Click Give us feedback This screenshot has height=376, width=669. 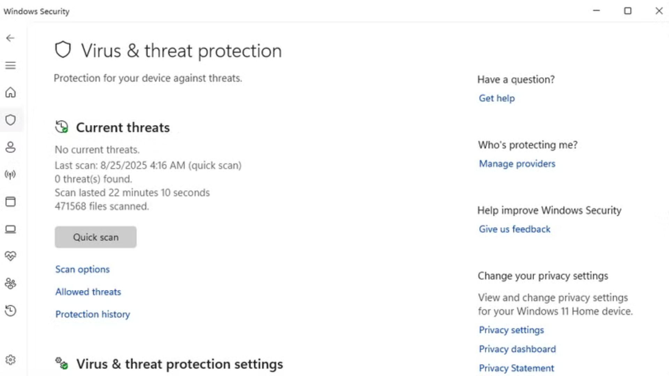tap(514, 229)
